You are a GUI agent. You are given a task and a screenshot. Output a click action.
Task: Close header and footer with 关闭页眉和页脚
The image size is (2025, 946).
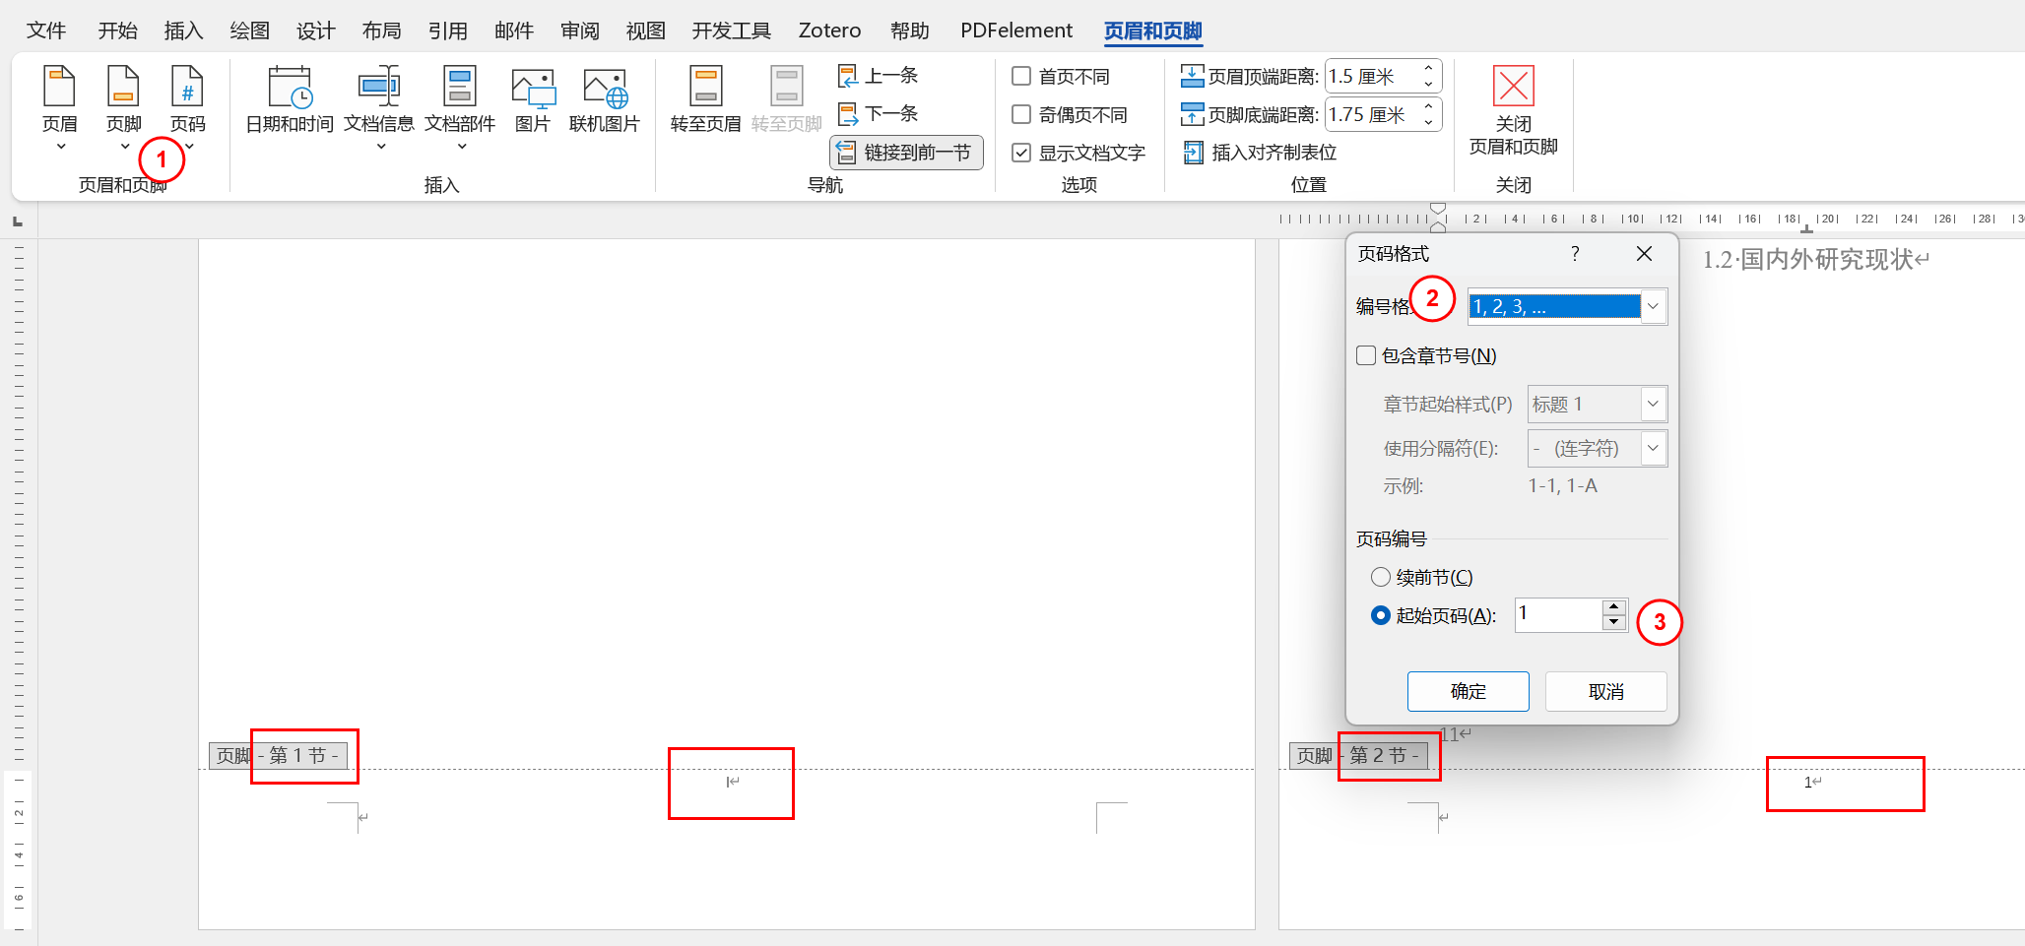click(1514, 111)
